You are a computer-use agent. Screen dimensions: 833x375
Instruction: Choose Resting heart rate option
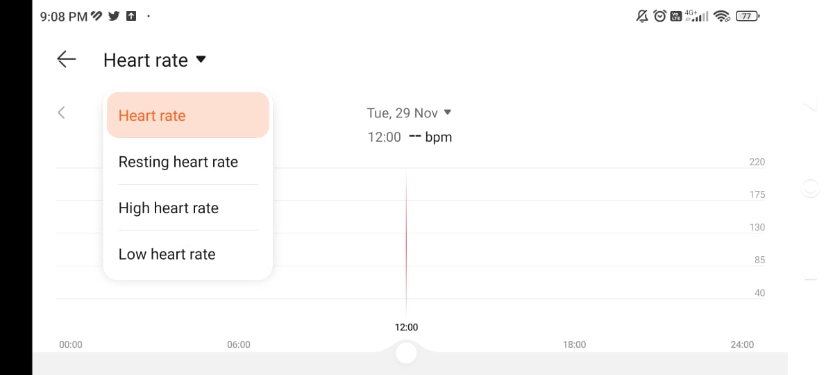pos(178,162)
